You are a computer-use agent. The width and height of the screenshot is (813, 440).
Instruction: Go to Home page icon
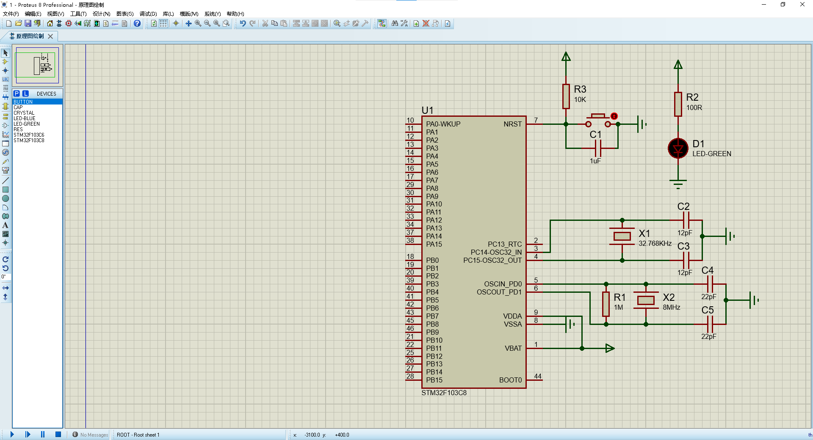[50, 24]
